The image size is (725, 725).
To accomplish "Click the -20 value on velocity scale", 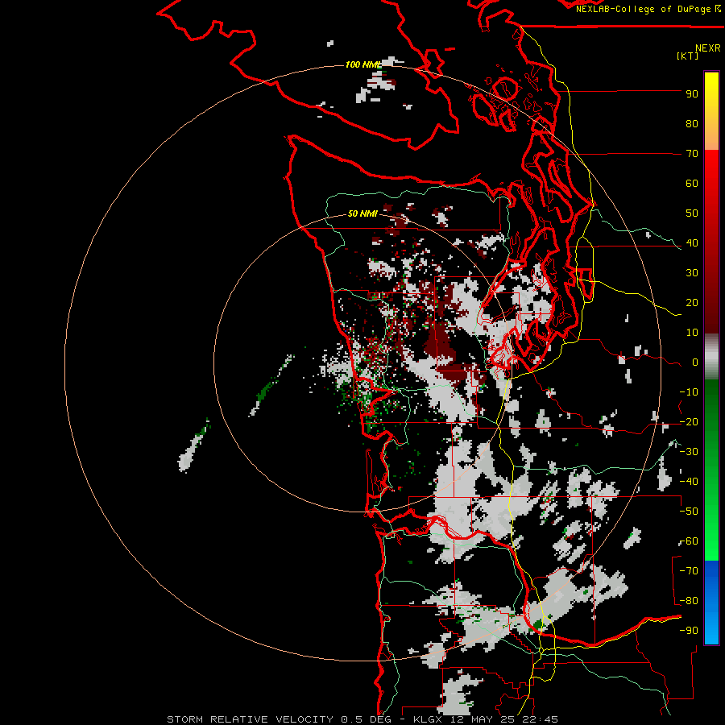I will point(689,421).
